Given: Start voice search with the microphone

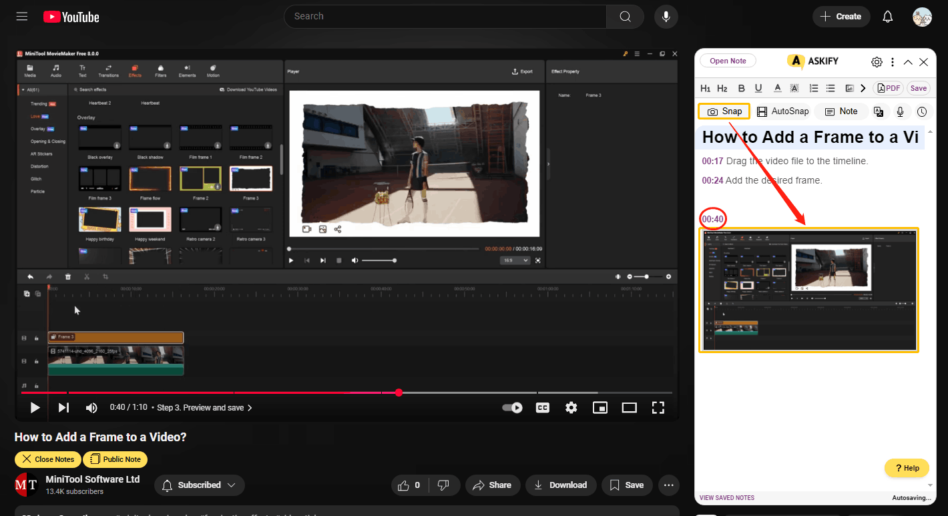Looking at the screenshot, I should (666, 17).
